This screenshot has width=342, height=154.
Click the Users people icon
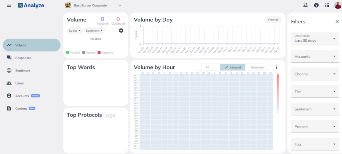point(9,83)
